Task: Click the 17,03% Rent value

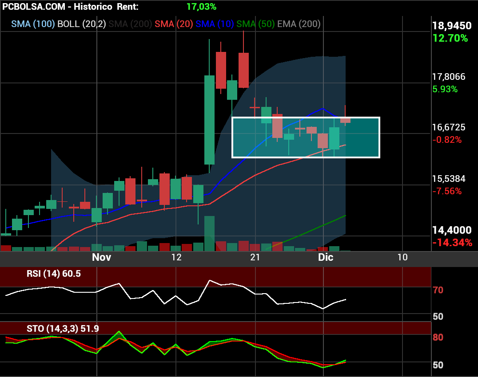Action: click(201, 7)
